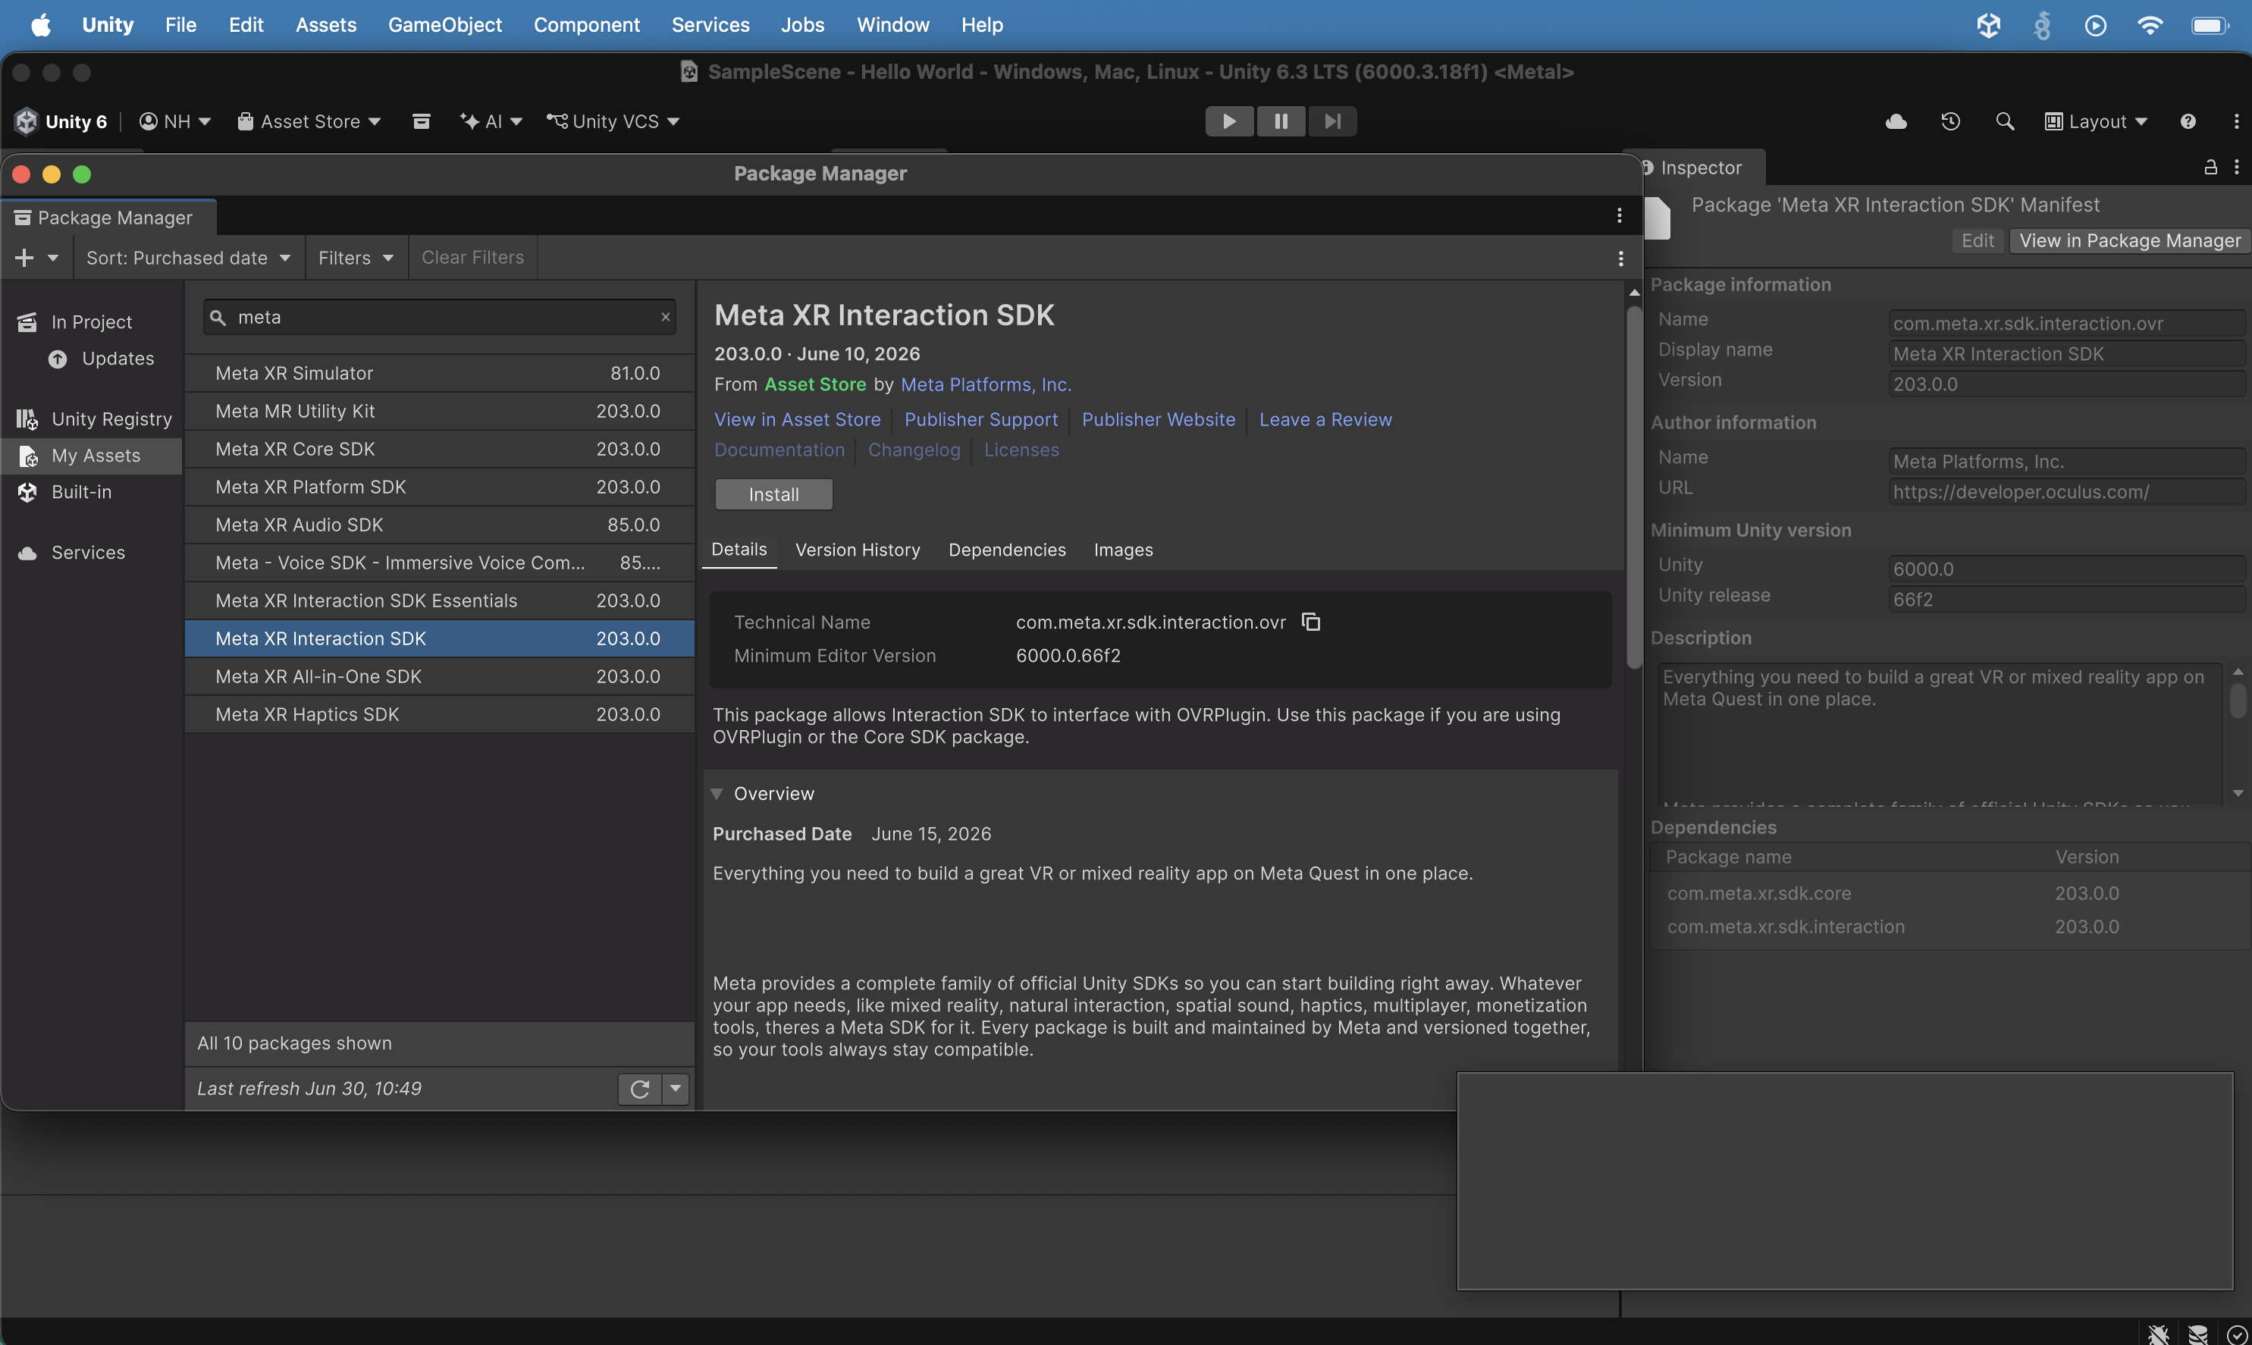
Task: Select the Inspector tab
Action: coord(1693,168)
